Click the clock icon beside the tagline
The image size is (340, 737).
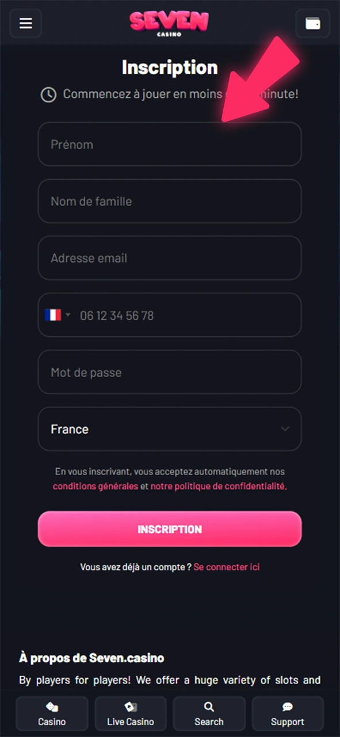coord(48,94)
